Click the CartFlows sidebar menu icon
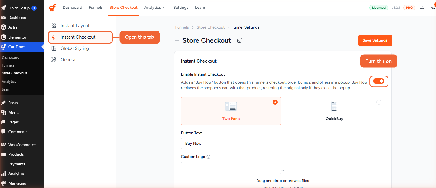Screen dimensions: 436x188 [4, 47]
